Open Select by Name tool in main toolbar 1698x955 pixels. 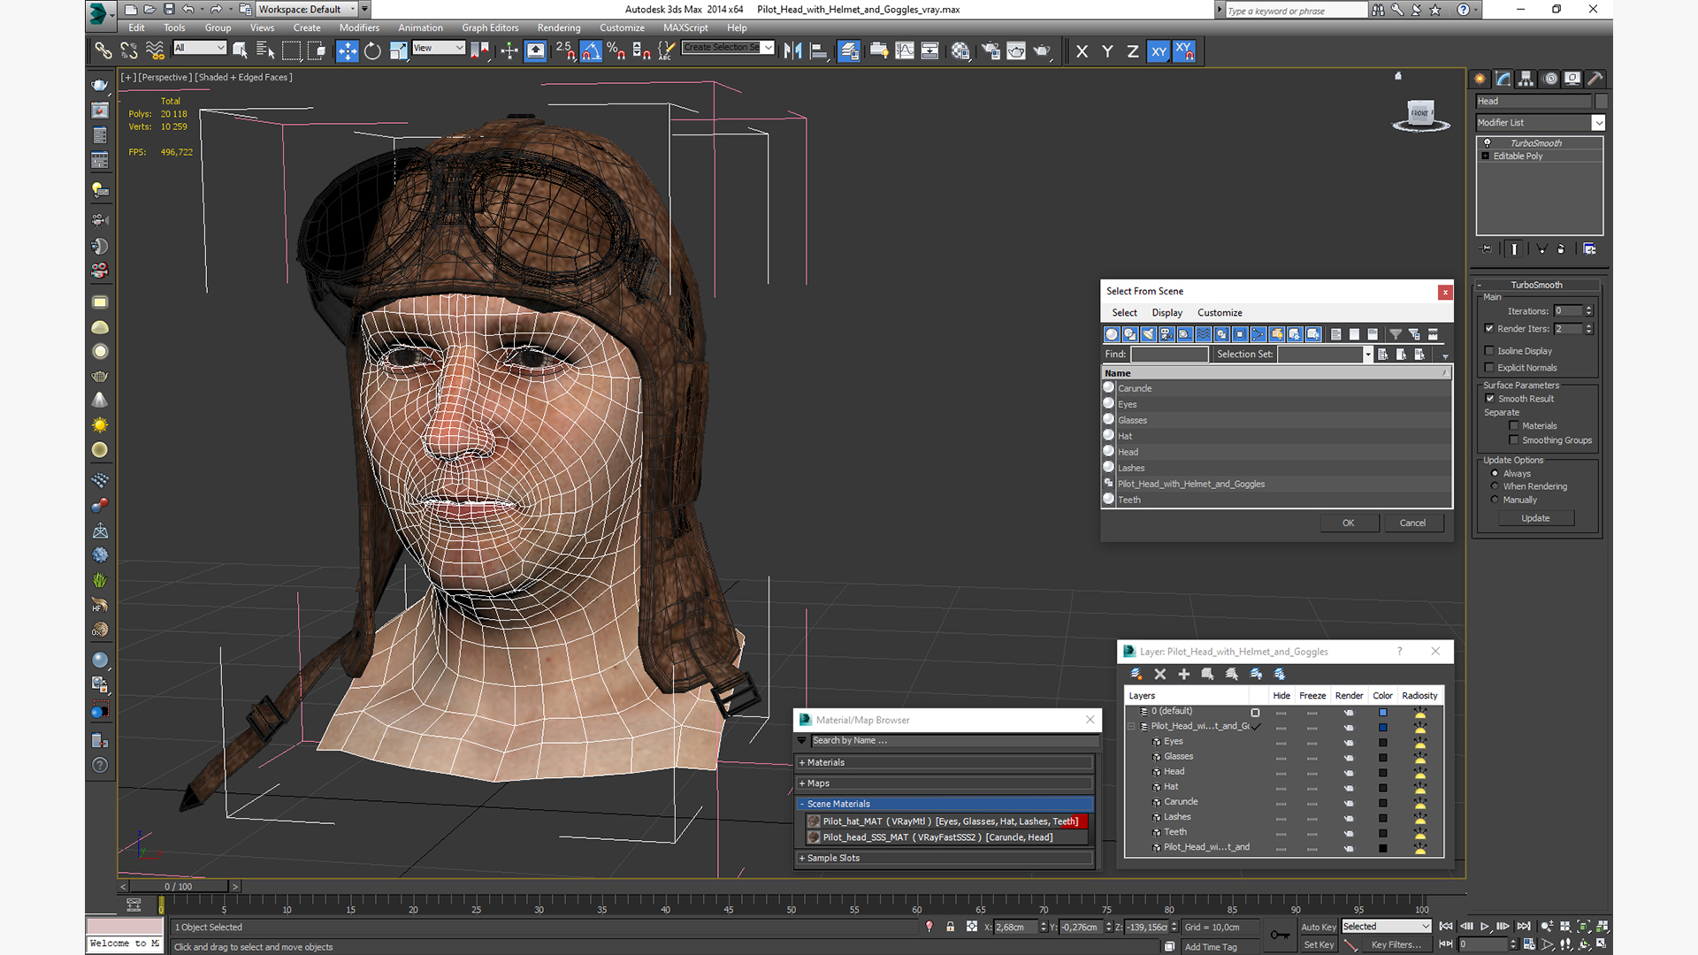[265, 51]
